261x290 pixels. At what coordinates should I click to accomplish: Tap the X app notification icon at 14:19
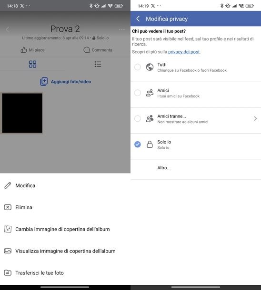(153, 6)
